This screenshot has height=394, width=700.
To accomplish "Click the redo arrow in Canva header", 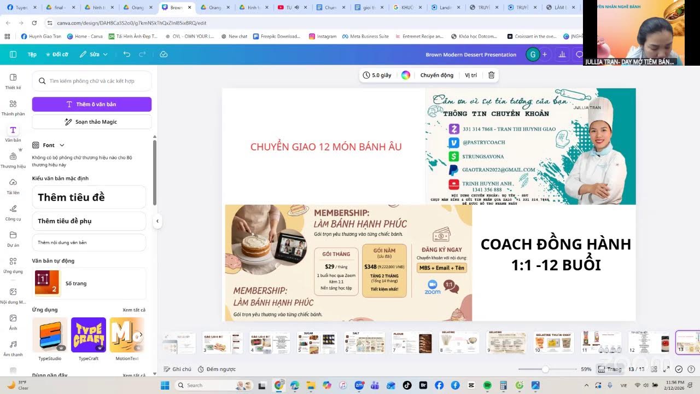I will click(142, 54).
